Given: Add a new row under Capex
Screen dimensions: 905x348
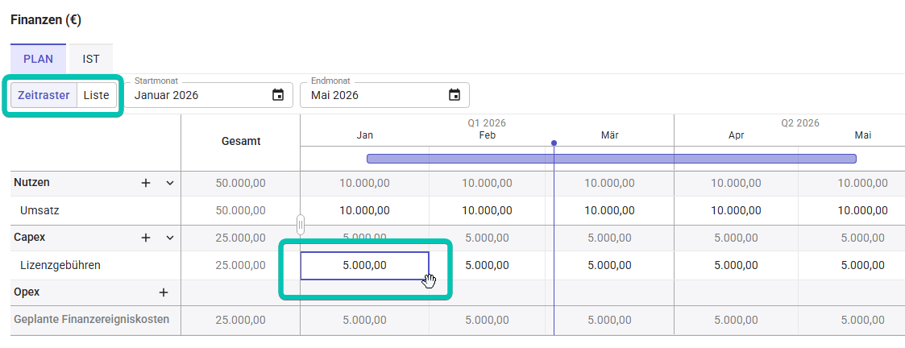Looking at the screenshot, I should tap(146, 238).
